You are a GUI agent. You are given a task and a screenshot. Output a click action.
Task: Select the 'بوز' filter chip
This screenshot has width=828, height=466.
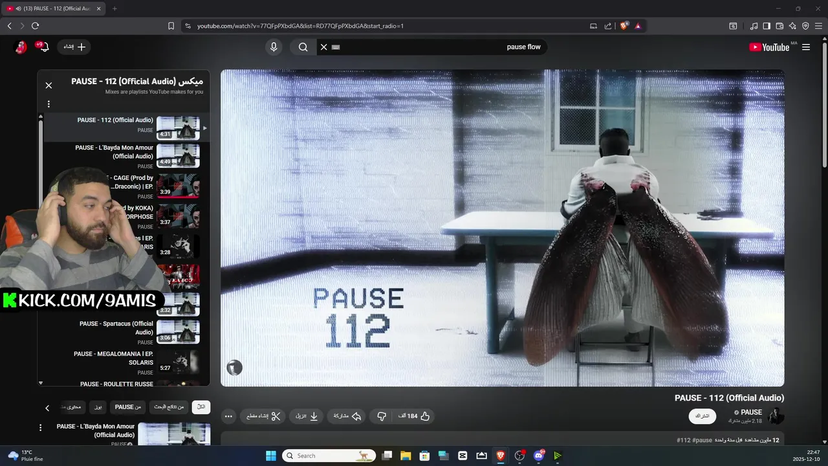98,407
